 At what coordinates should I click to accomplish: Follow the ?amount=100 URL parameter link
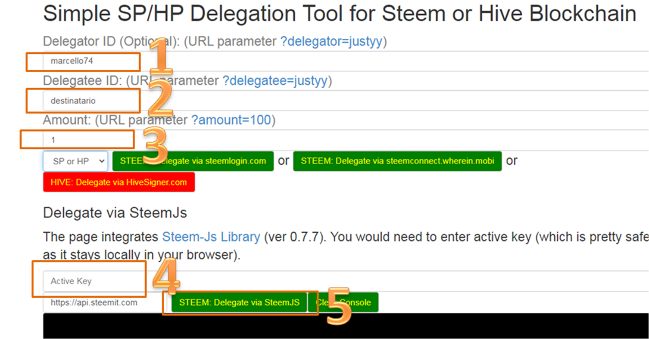coord(231,120)
